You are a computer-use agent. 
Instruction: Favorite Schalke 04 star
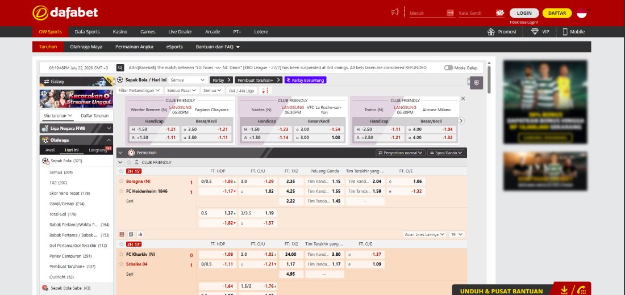(x=121, y=264)
